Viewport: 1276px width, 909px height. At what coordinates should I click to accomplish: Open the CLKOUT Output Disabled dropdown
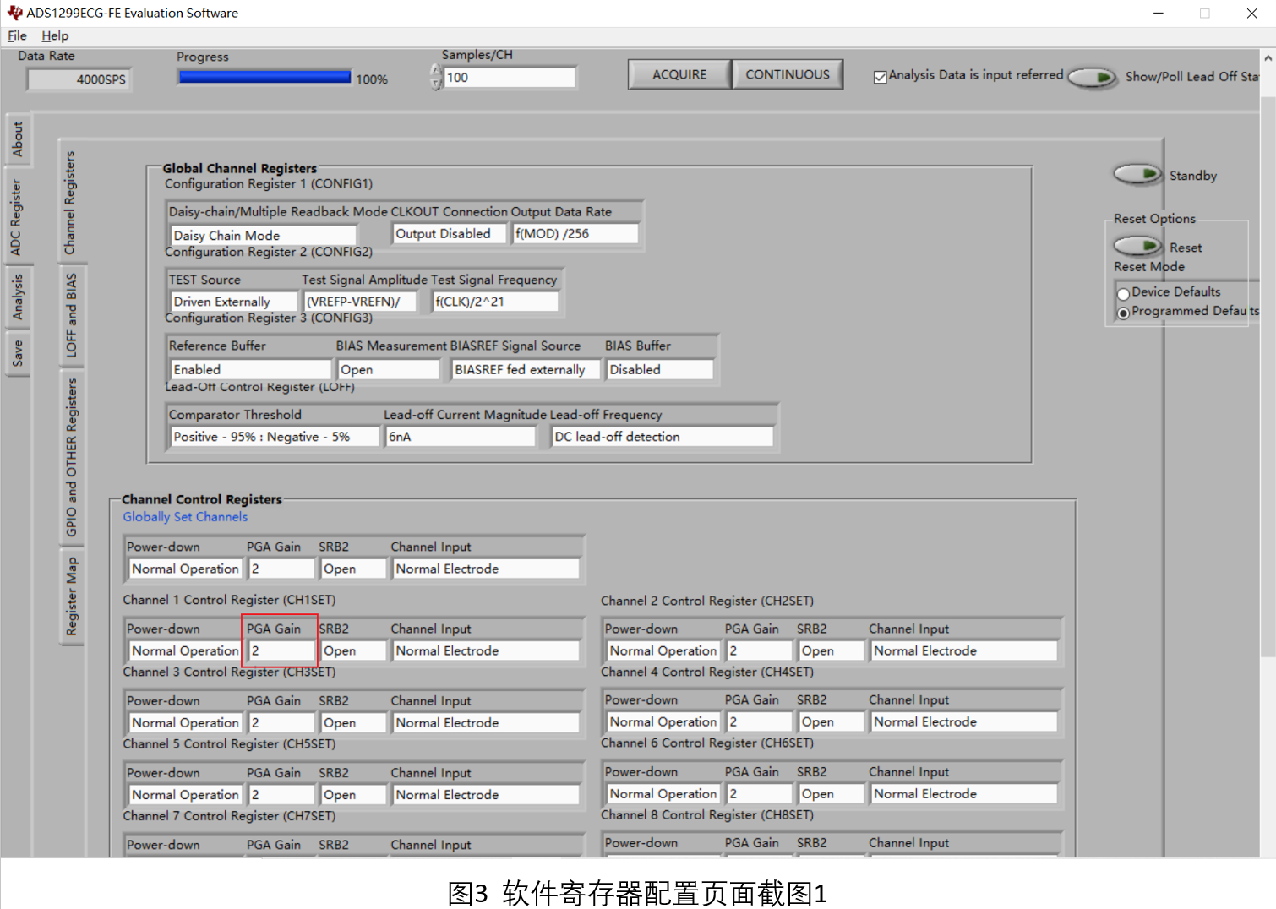click(x=449, y=233)
